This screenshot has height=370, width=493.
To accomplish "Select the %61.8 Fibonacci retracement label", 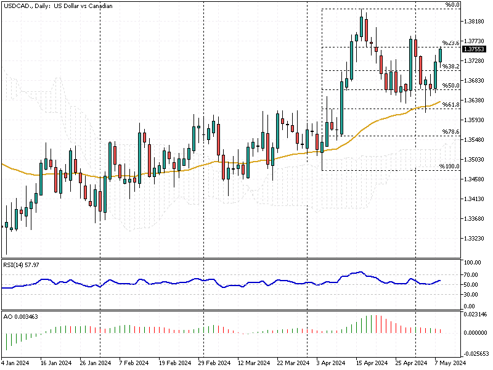I will pos(451,105).
